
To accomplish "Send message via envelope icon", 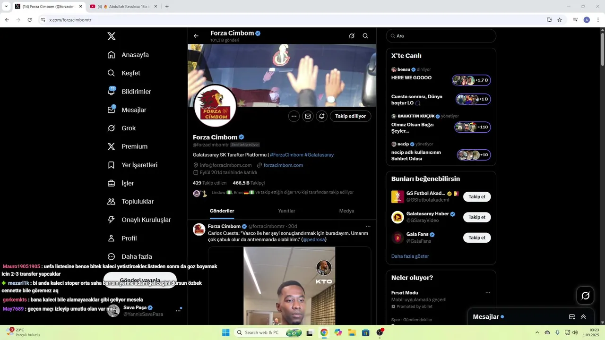I will tap(308, 116).
